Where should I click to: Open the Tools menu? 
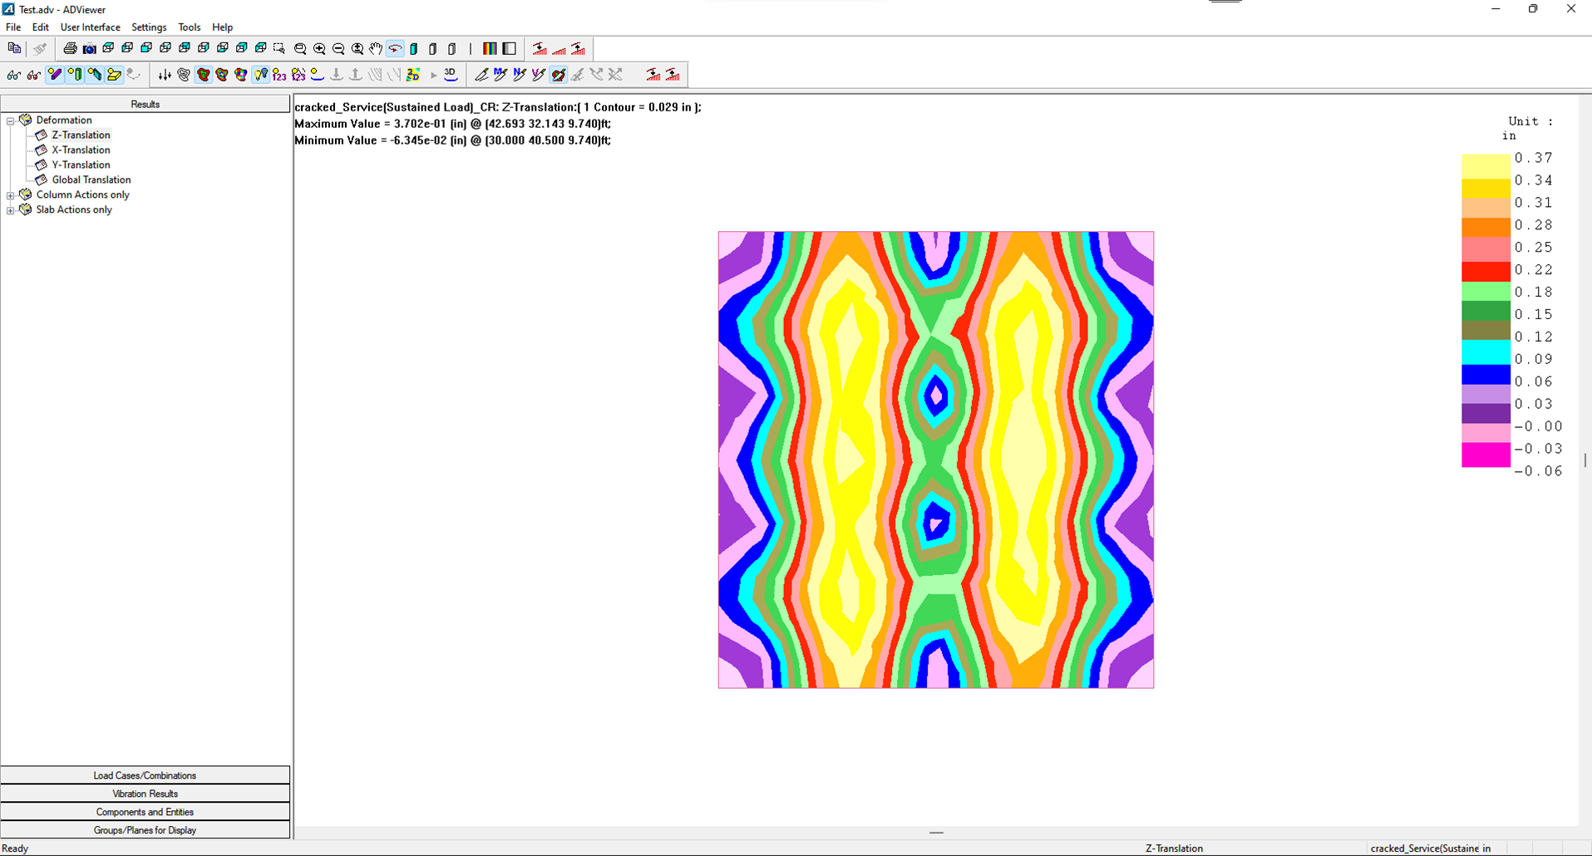pyautogui.click(x=189, y=27)
